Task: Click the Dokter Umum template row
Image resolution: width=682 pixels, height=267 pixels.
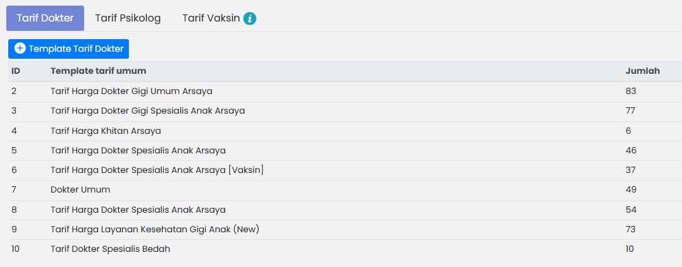Action: [80, 189]
